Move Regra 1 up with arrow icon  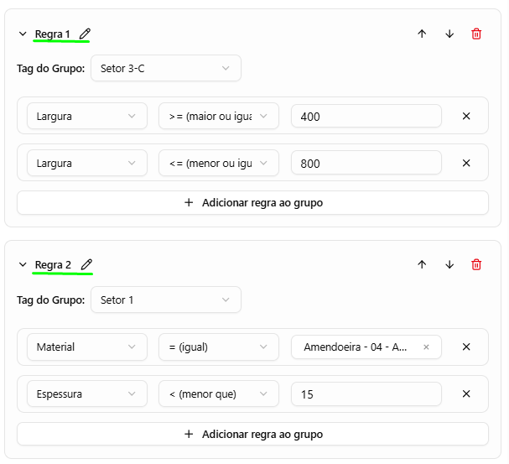click(x=422, y=34)
